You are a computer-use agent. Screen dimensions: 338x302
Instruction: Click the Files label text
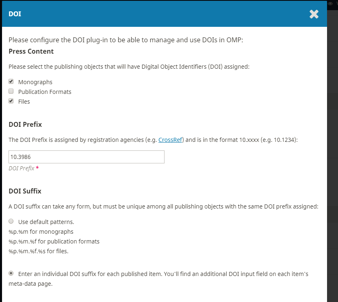pyautogui.click(x=24, y=102)
